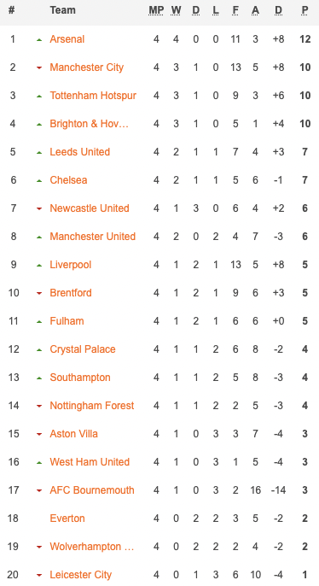The height and width of the screenshot is (586, 319).
Task: Click the green up arrow next to Leeds United
Action: pos(39,152)
